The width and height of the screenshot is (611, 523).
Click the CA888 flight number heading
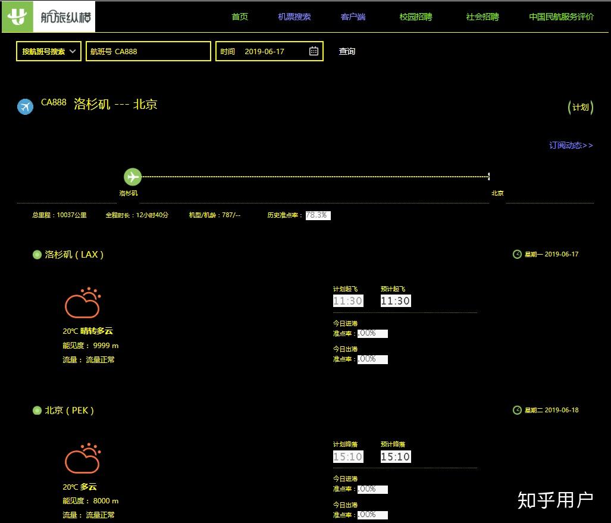(x=54, y=102)
